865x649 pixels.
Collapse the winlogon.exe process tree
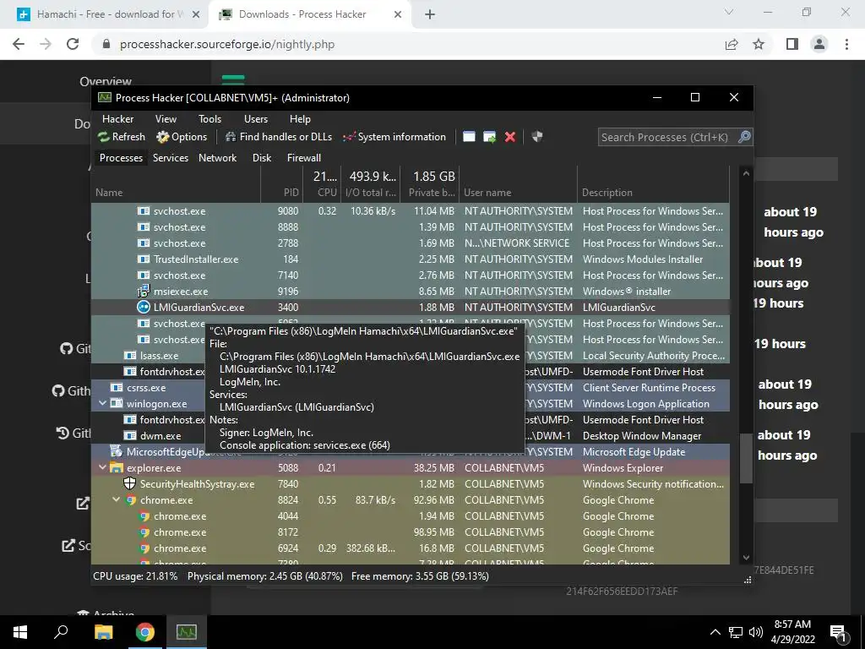click(x=102, y=403)
